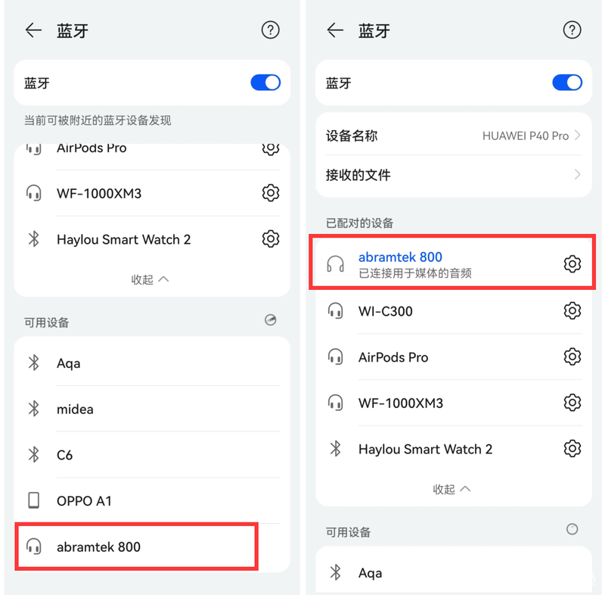Open settings gear for WI-C300

(572, 311)
